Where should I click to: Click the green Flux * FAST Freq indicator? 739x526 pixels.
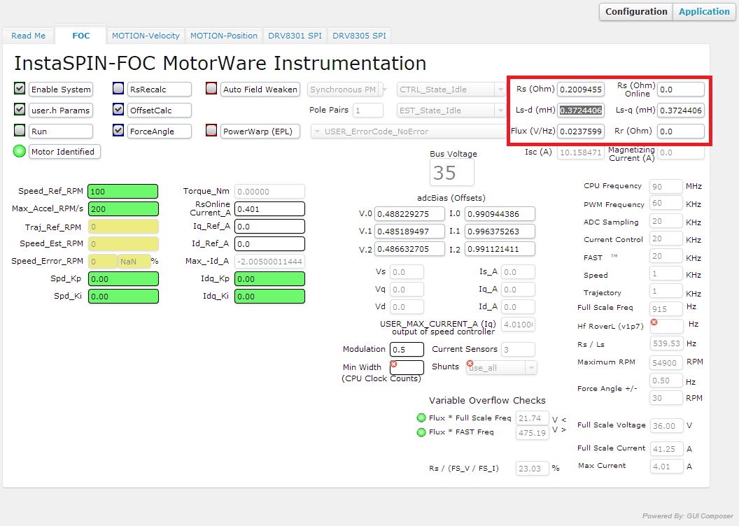(421, 432)
